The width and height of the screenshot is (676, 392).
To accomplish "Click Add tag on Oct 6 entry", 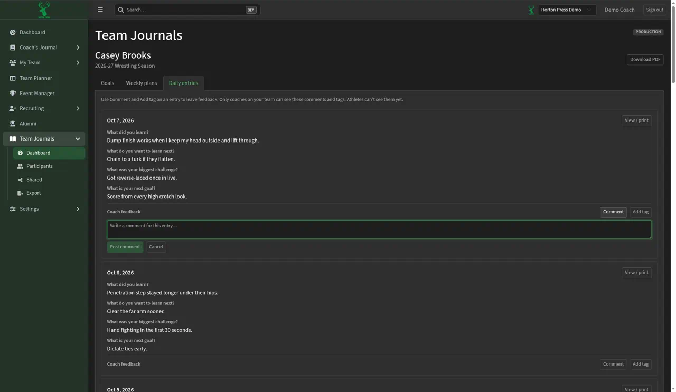I will pos(640,364).
